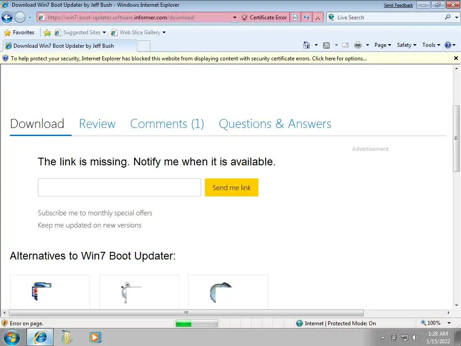This screenshot has width=461, height=346.
Task: Close the security information bar
Action: (456, 58)
